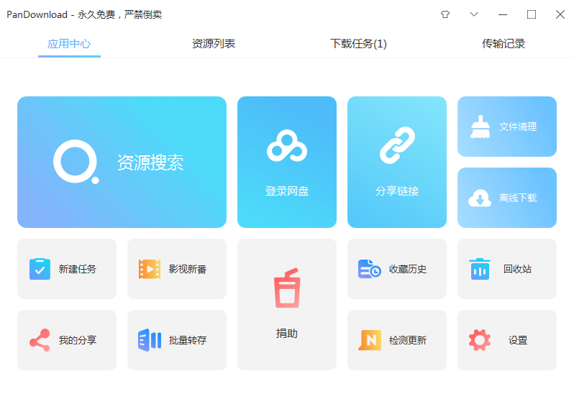Switch to the 应用中心 tab
Screen dimensions: 574x407
tap(69, 44)
